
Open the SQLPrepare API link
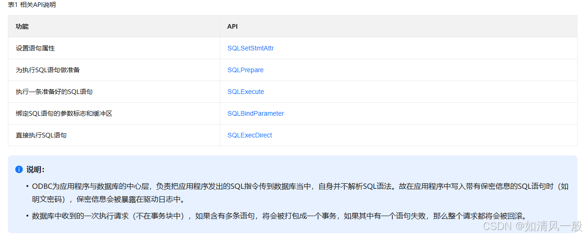pos(246,70)
